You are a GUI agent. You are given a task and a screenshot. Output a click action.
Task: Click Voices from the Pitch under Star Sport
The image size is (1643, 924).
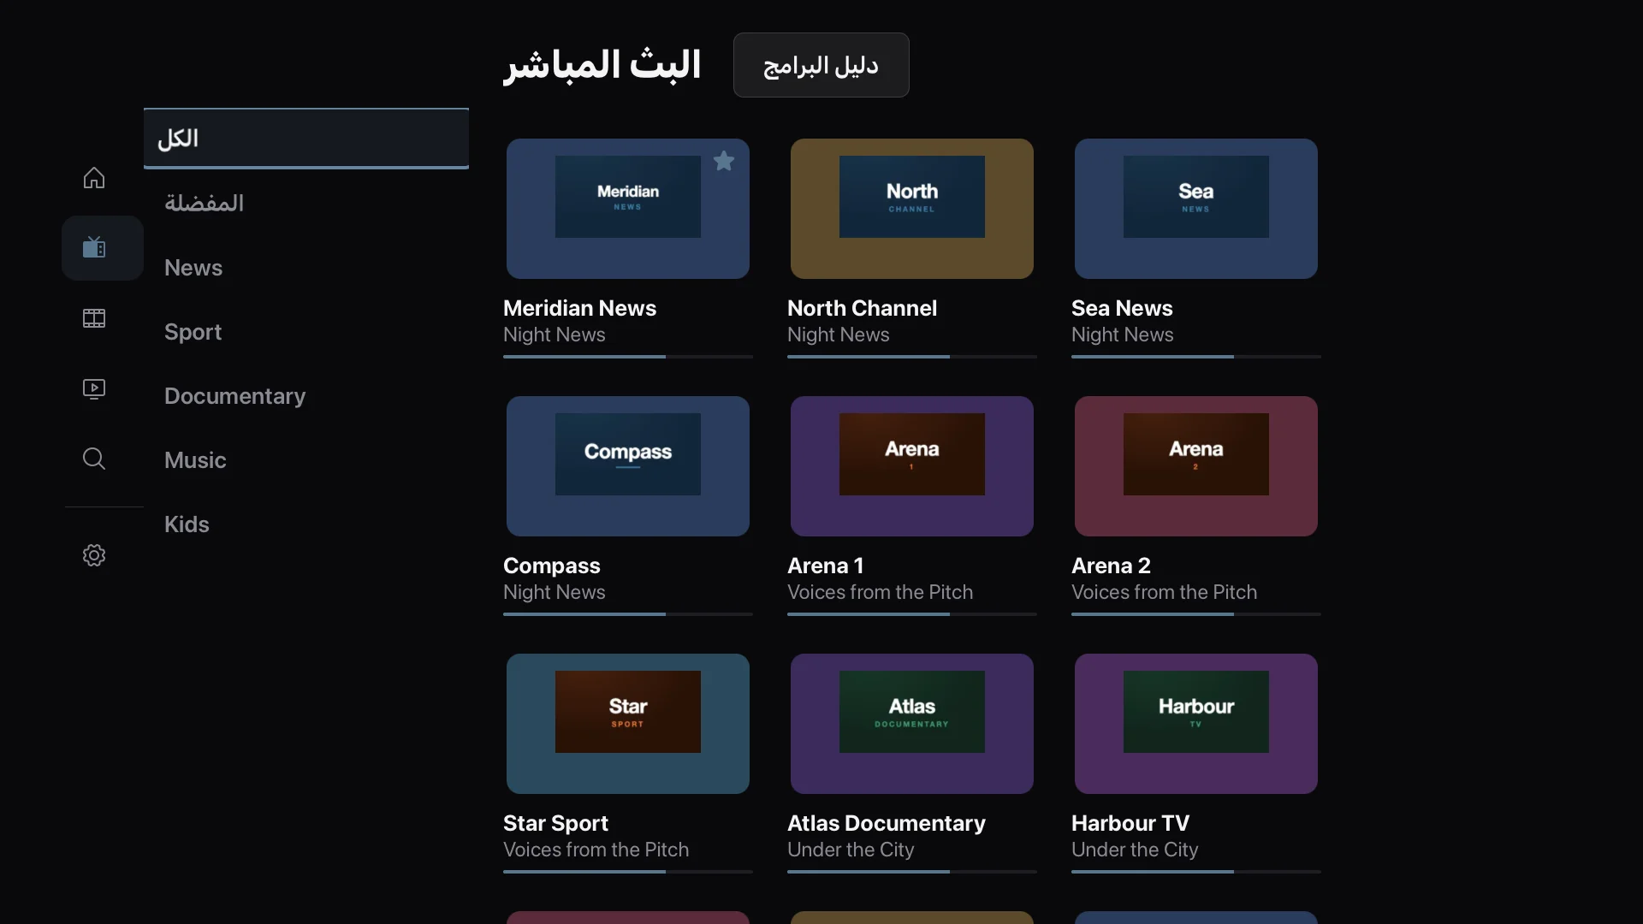[x=596, y=850]
